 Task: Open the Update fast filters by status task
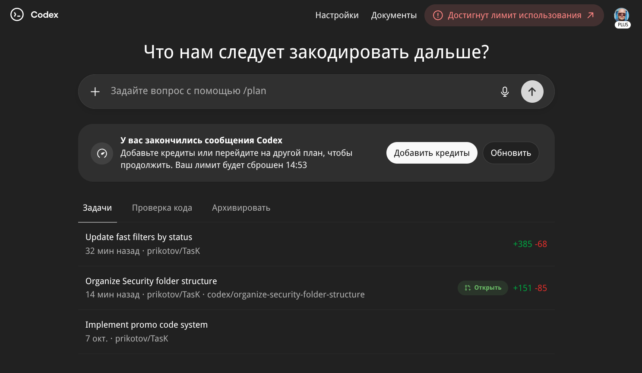[139, 237]
